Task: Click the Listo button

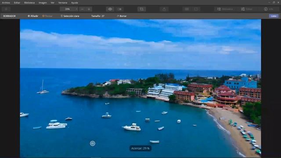Action: coord(274,16)
